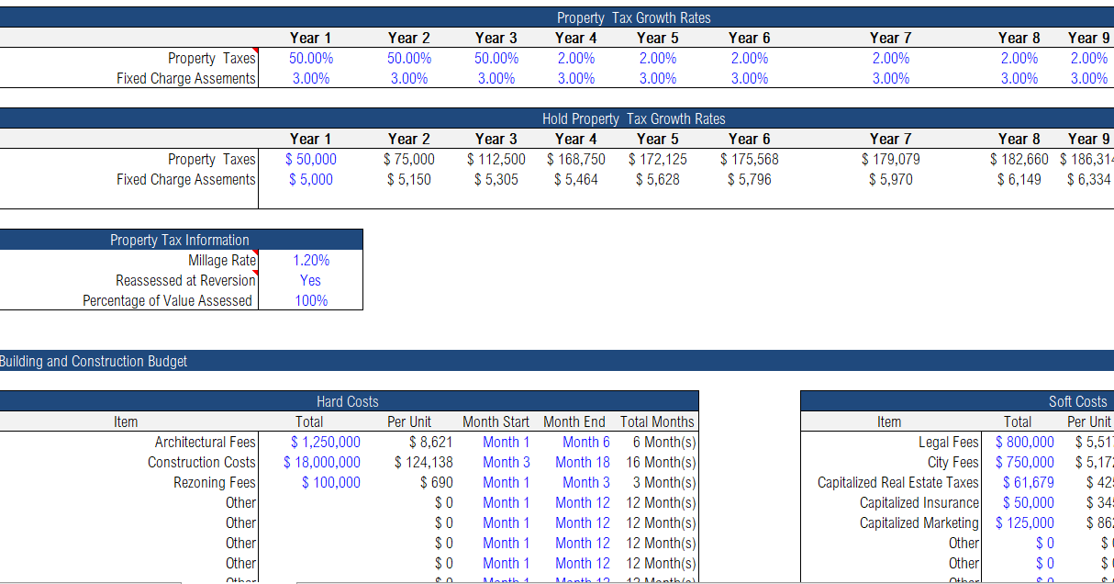This screenshot has height=584, width=1114.
Task: Click the Property Tax Information header
Action: pos(180,240)
